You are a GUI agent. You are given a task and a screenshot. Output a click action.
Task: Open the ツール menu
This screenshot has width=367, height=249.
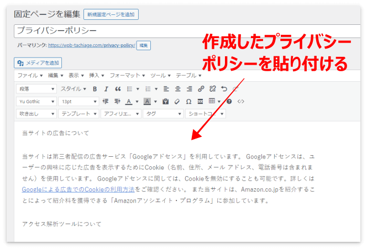click(x=160, y=76)
